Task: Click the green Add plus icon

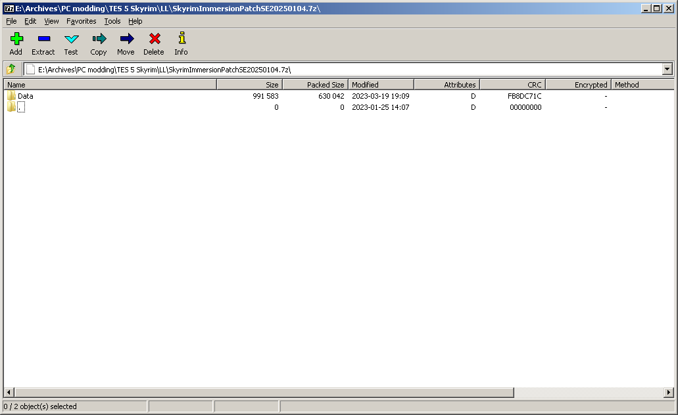Action: pos(16,39)
